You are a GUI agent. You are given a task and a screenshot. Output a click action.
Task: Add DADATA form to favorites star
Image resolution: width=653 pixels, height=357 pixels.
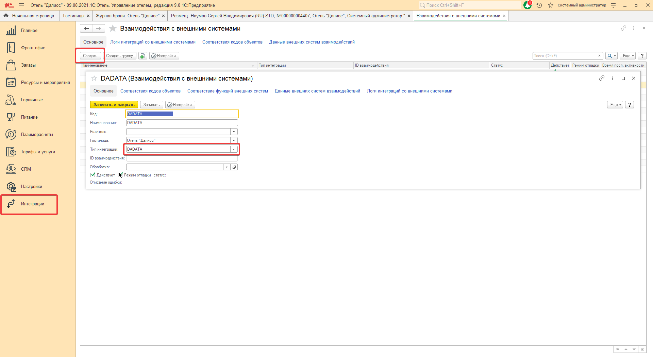click(x=94, y=79)
